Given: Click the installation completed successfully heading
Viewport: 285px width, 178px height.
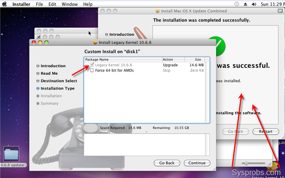Looking at the screenshot, I should (201, 20).
